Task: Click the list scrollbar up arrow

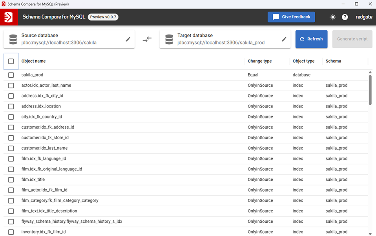Action: (x=370, y=72)
